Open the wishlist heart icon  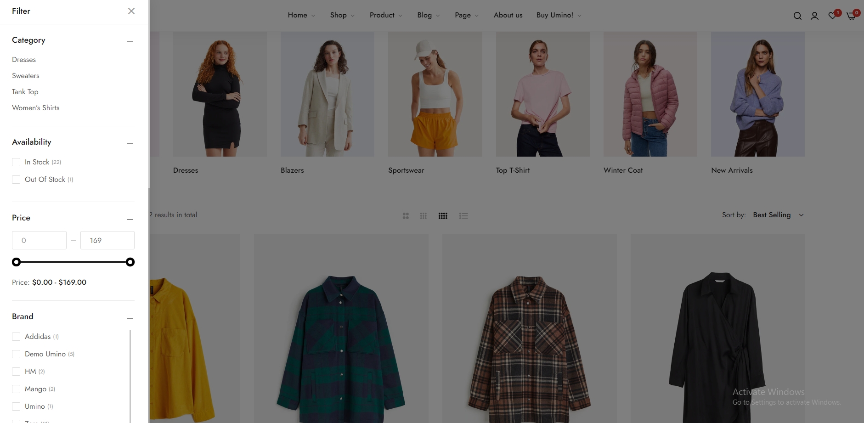coord(832,16)
